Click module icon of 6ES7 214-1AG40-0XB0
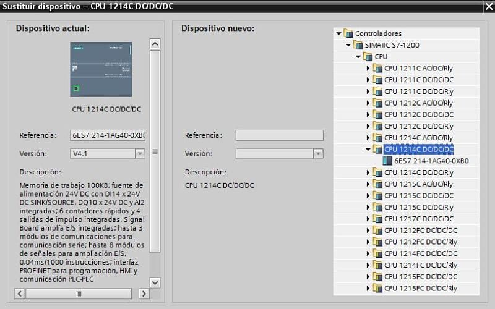The image size is (495, 309). [387, 161]
